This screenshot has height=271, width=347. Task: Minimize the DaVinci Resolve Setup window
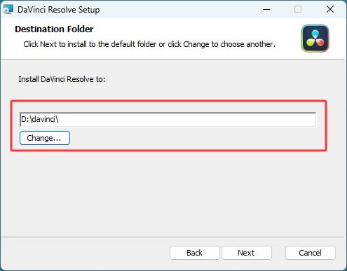266,10
